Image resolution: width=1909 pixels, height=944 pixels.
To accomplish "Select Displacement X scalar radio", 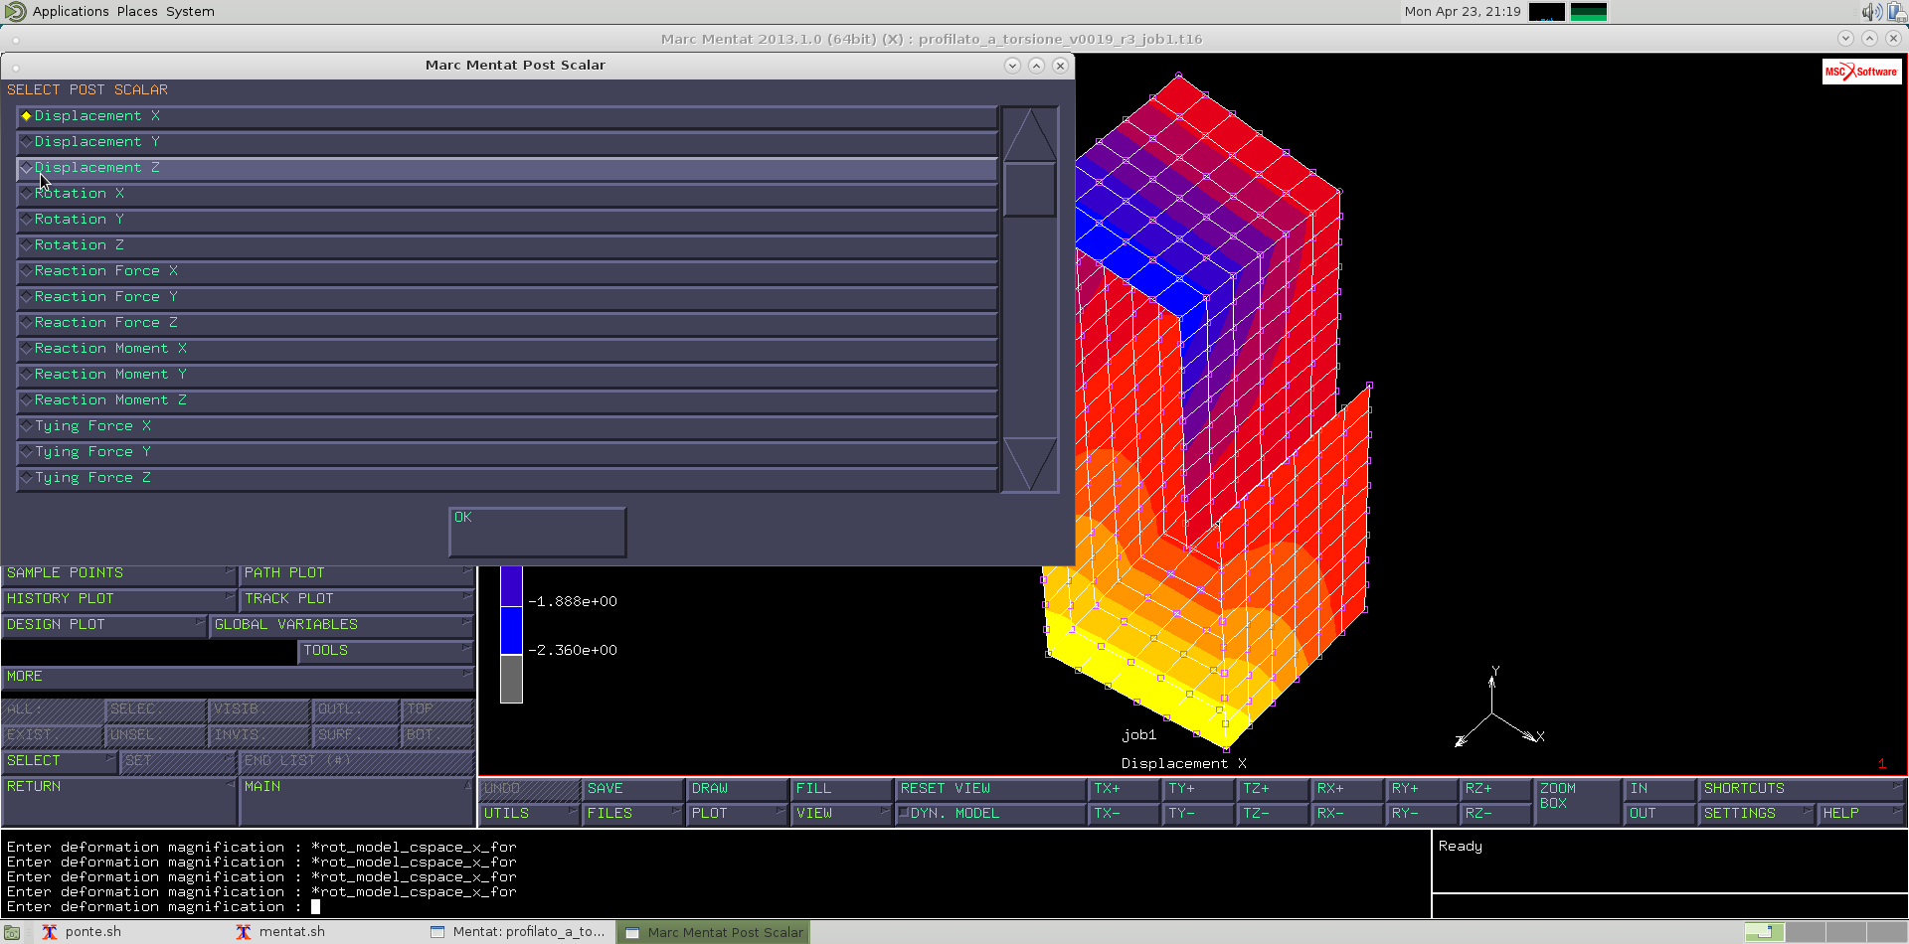I will 507,117.
